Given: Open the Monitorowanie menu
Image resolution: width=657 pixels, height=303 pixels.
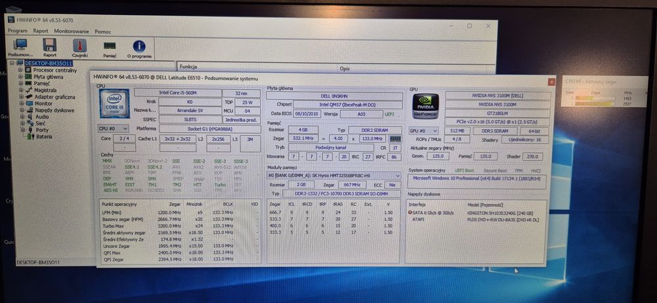Looking at the screenshot, I should (x=72, y=31).
